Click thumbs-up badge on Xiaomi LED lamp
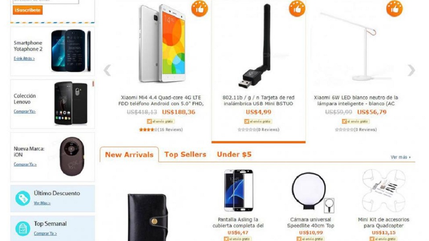This screenshot has height=241, width=429. point(394,8)
